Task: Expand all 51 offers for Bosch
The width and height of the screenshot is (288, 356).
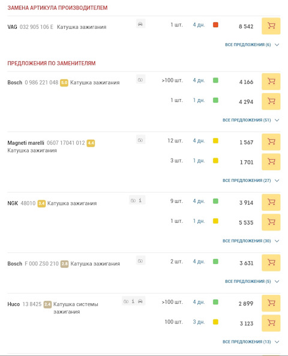Action: pyautogui.click(x=251, y=120)
